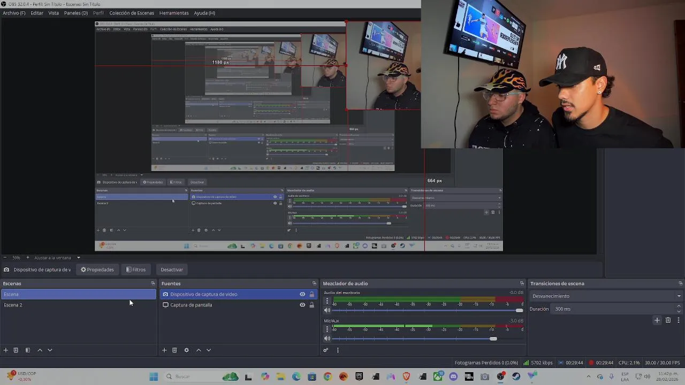The width and height of the screenshot is (685, 385).
Task: Open Archivo menu
Action: tap(14, 13)
